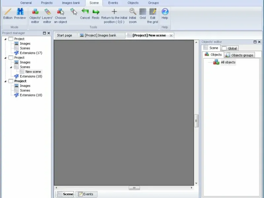
Task: Collapse the first Project tree node
Action: click(5, 39)
